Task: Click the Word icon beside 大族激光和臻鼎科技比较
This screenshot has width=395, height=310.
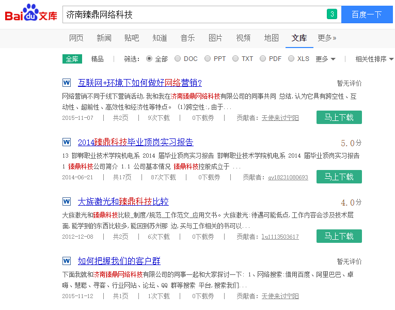Action: click(67, 202)
